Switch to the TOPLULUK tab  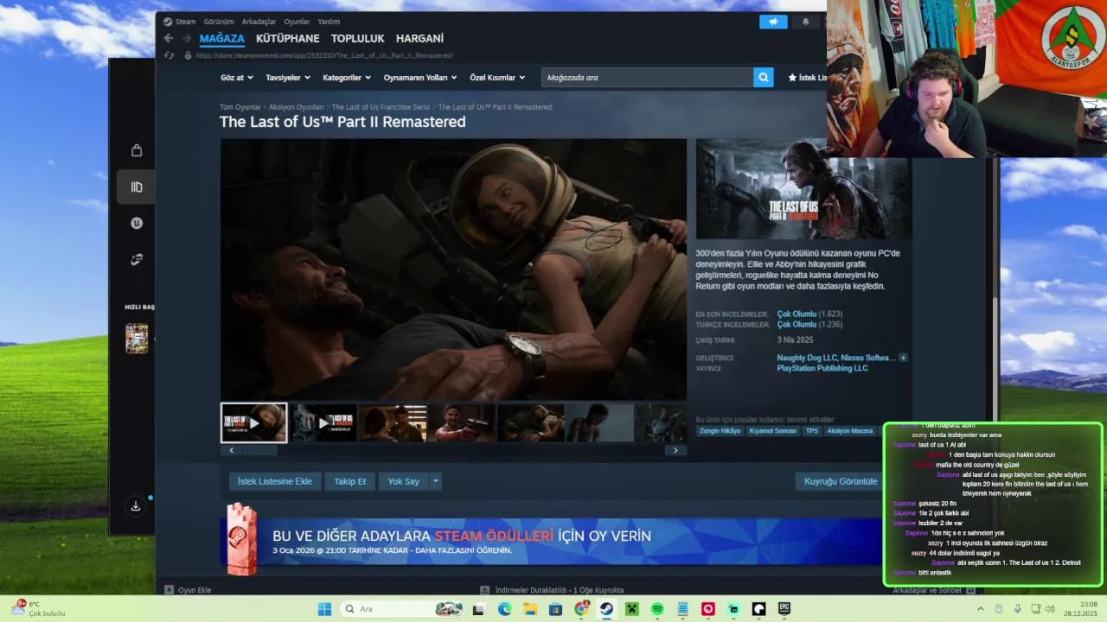tap(358, 39)
